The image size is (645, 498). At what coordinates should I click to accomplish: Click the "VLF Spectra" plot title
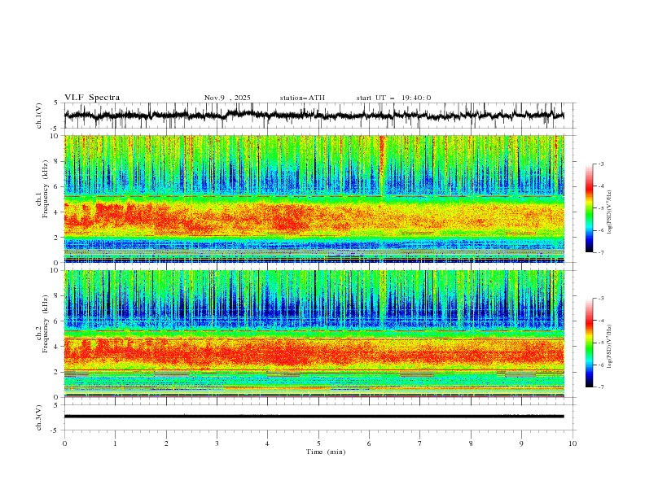[x=92, y=98]
